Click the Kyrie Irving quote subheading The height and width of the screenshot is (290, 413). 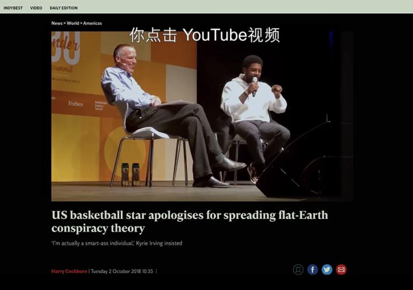pos(117,243)
